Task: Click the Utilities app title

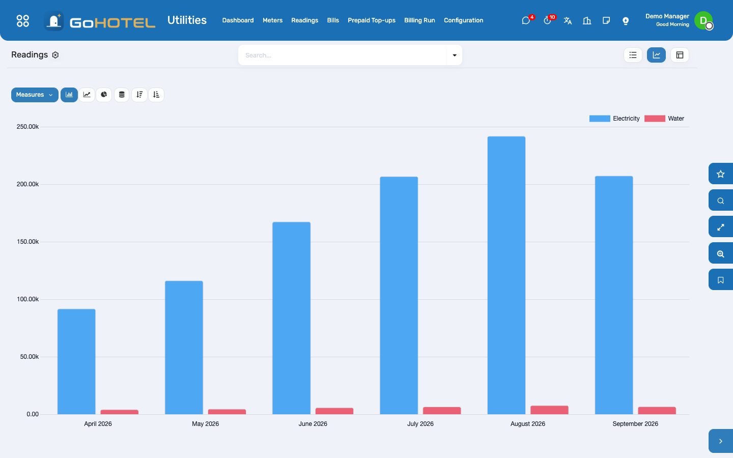Action: tap(187, 20)
